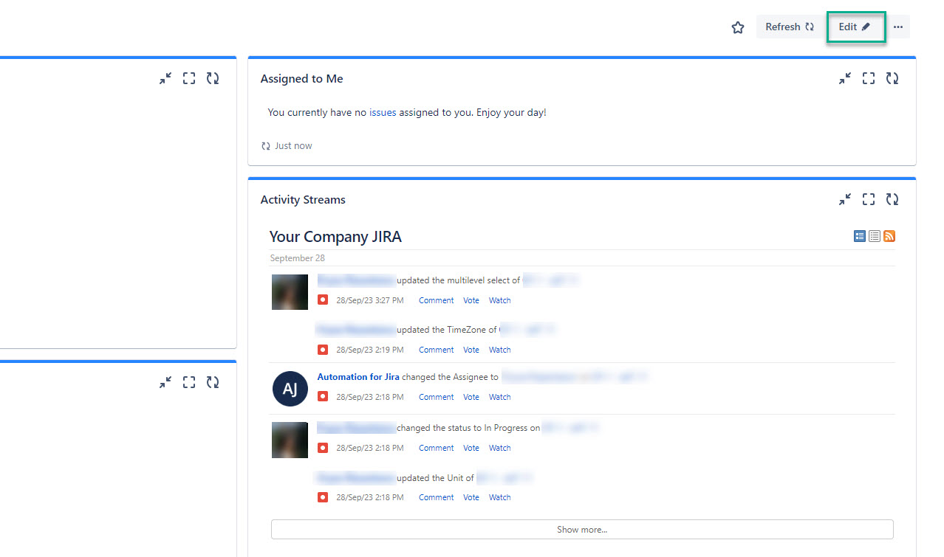Open the more actions ellipsis menu

click(x=897, y=27)
